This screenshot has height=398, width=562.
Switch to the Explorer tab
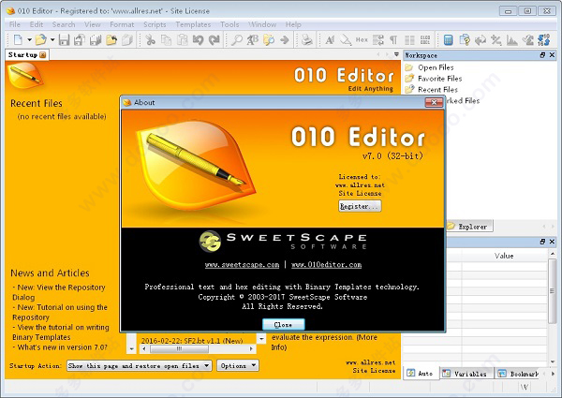click(469, 227)
